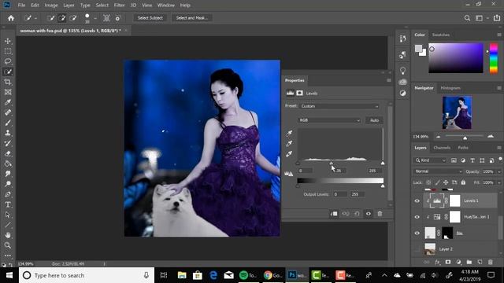Select the Zoom tool in the left toolbar
Viewport: 504px width, 283px height.
(8, 245)
